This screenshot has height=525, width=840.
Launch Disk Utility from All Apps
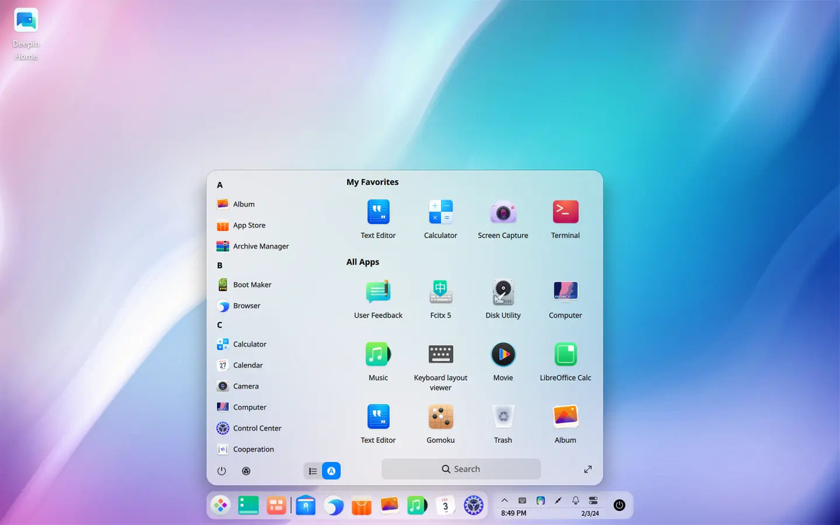tap(503, 292)
